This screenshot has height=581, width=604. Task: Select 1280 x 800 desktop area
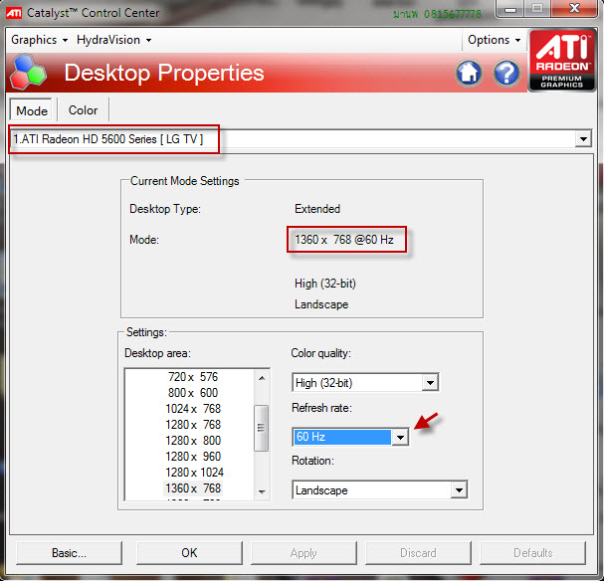tap(193, 441)
